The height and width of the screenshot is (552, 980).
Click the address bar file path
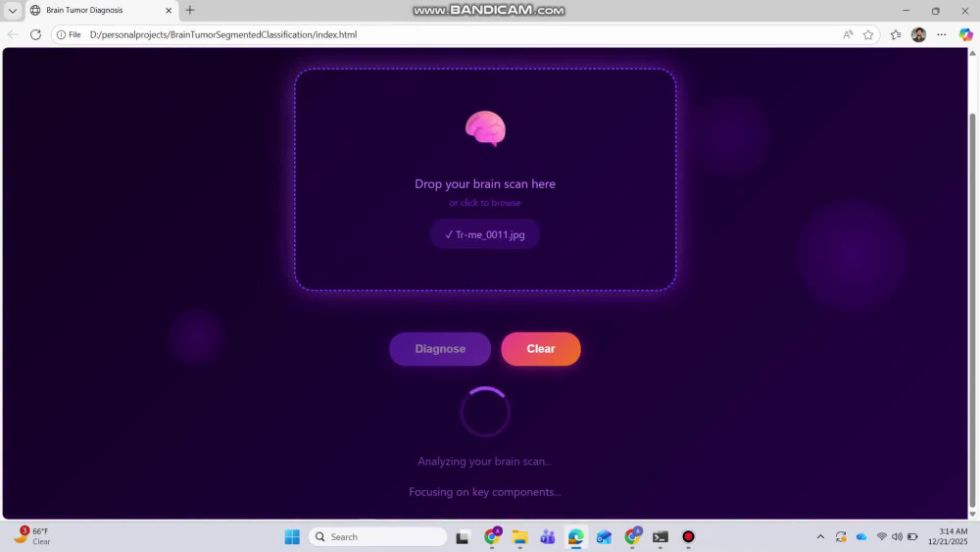tap(223, 34)
